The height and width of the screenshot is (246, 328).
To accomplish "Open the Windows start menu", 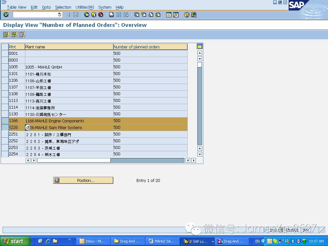I will [x=15, y=241].
